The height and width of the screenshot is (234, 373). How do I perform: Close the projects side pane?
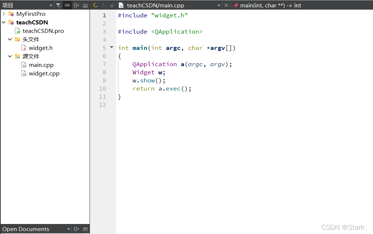click(85, 6)
